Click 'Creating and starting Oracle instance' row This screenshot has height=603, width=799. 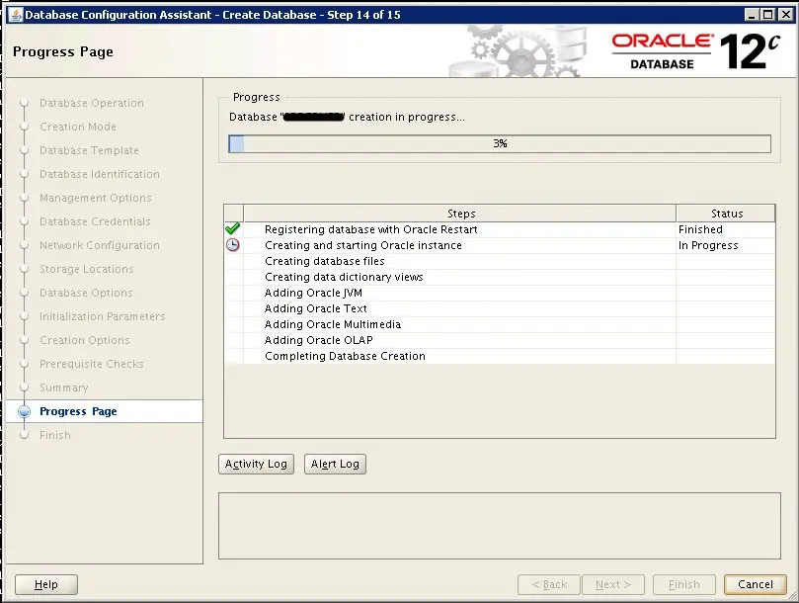pos(500,245)
